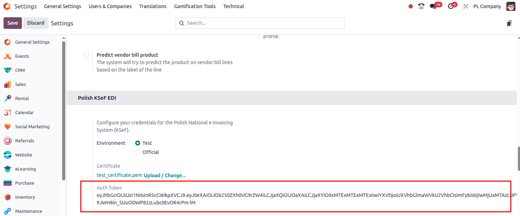Viewport: 520px width, 216px height.
Task: Expand the Users & Companies menu
Action: click(110, 6)
